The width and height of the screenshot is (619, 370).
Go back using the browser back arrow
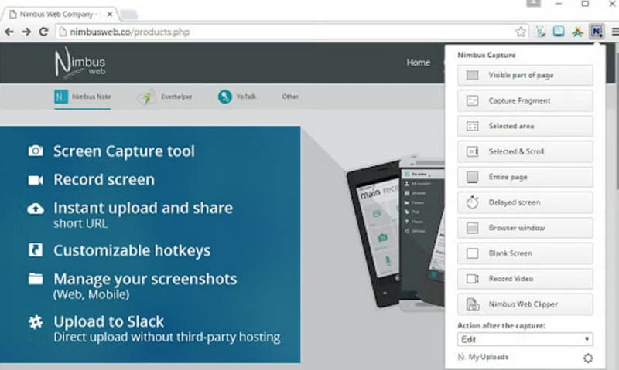point(9,32)
